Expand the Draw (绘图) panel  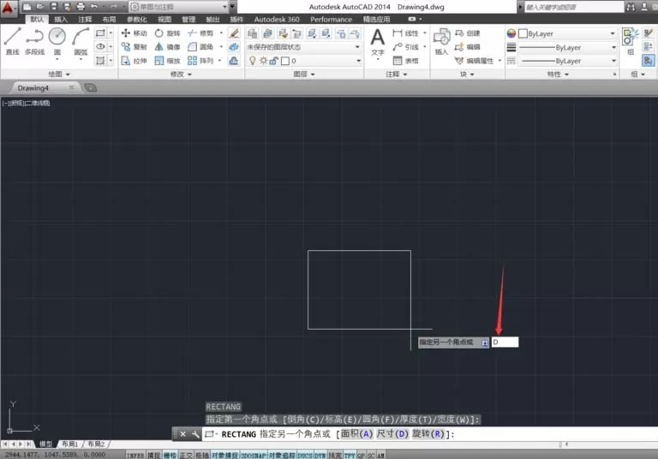click(x=59, y=75)
